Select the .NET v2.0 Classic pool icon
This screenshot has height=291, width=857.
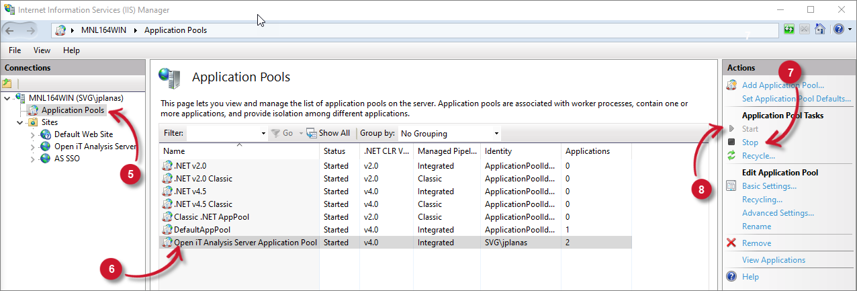click(167, 178)
